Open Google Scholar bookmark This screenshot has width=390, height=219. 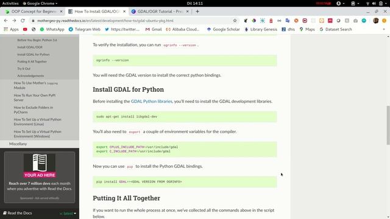click(x=223, y=29)
